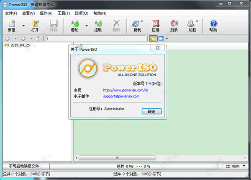Click the 不可启动映像文件 status button
The height and width of the screenshot is (180, 251).
tap(24, 166)
